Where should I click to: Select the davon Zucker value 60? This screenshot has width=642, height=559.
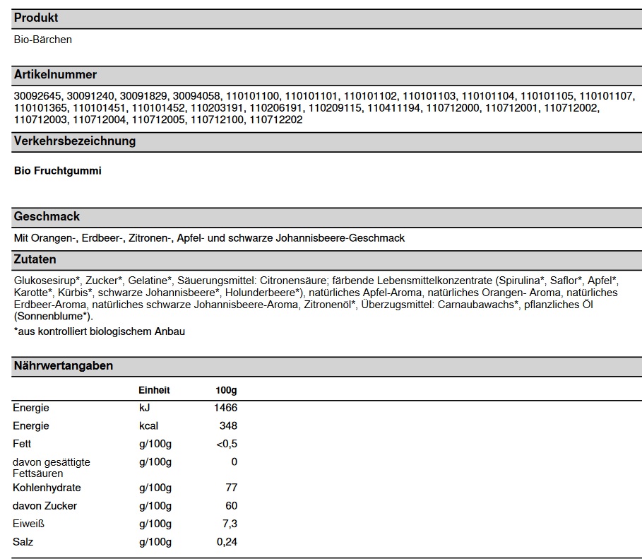point(231,506)
